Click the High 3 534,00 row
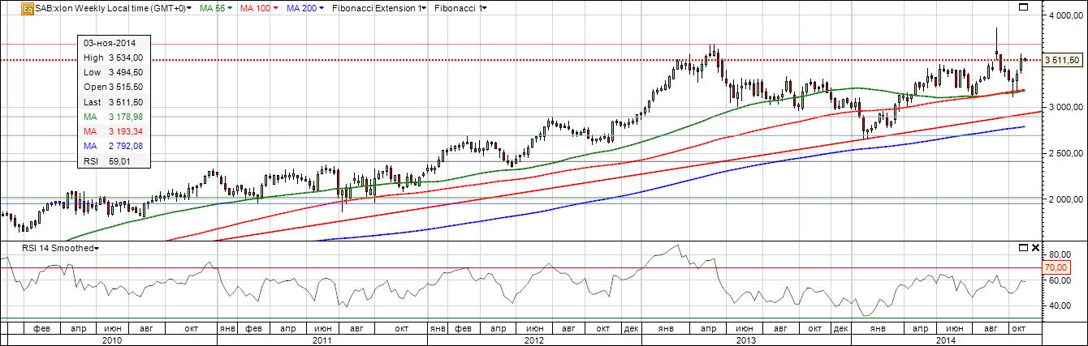Screen dimensions: 1088x346 114,58
